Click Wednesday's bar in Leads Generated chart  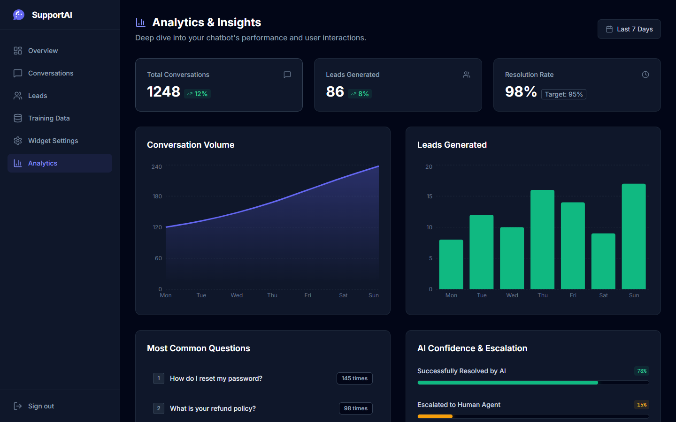(x=512, y=258)
